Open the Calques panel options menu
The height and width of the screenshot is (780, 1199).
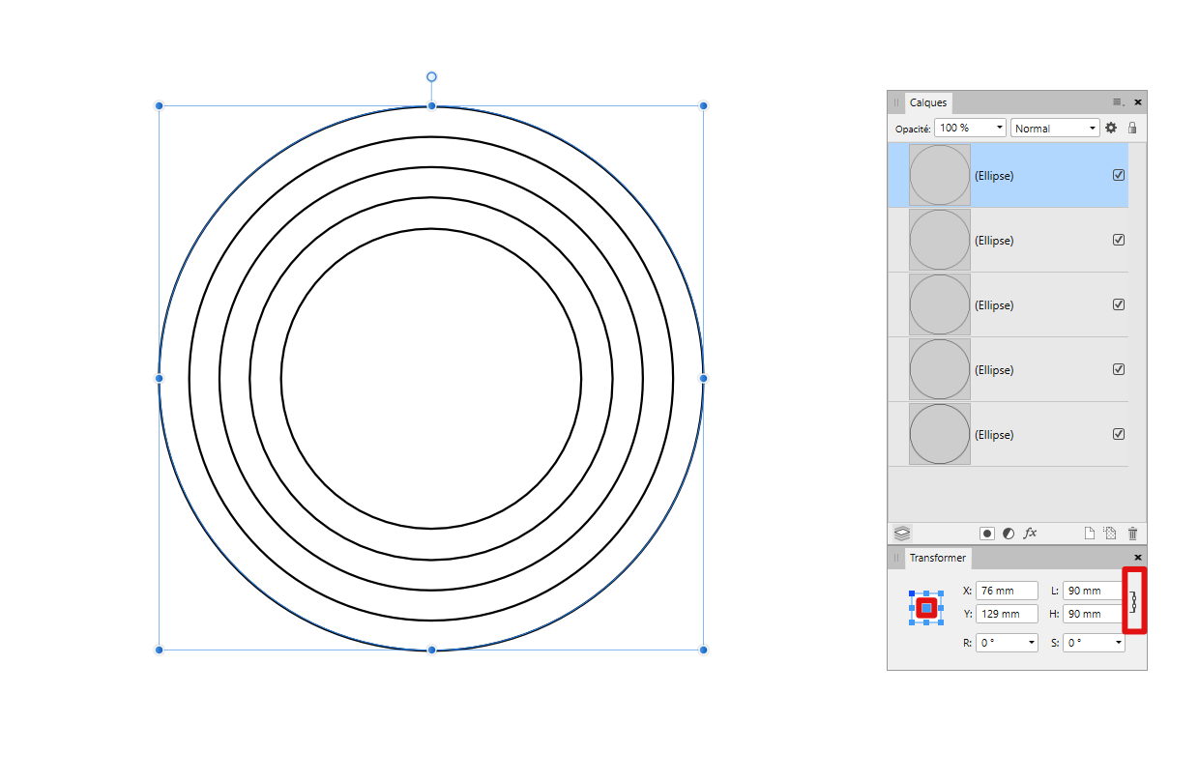click(1118, 101)
